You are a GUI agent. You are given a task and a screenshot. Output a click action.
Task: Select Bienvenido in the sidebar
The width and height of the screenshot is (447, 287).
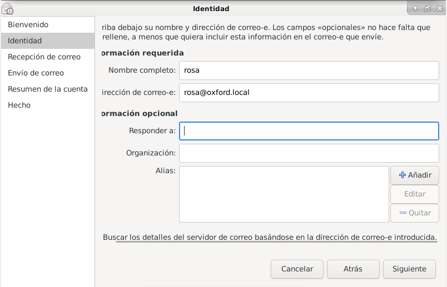pyautogui.click(x=28, y=25)
